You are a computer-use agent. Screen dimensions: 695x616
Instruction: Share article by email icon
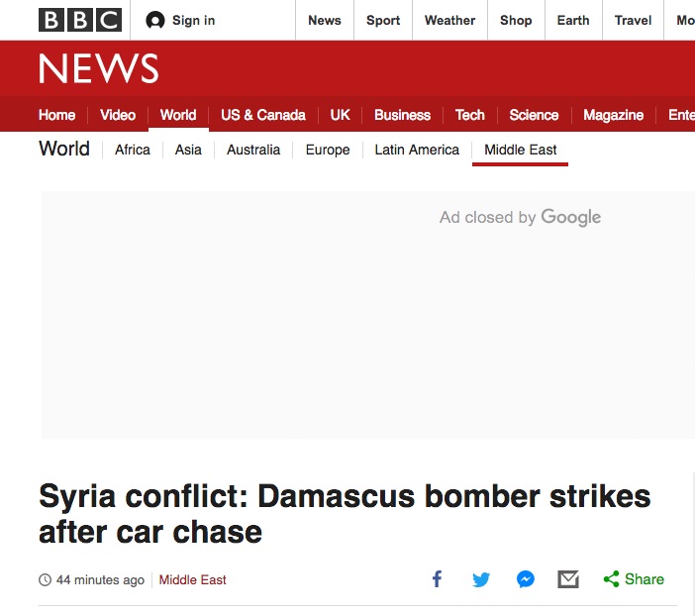tap(568, 579)
